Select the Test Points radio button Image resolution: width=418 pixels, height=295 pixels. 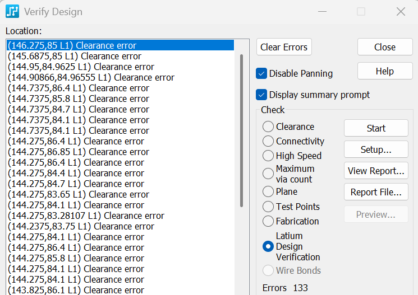268,207
